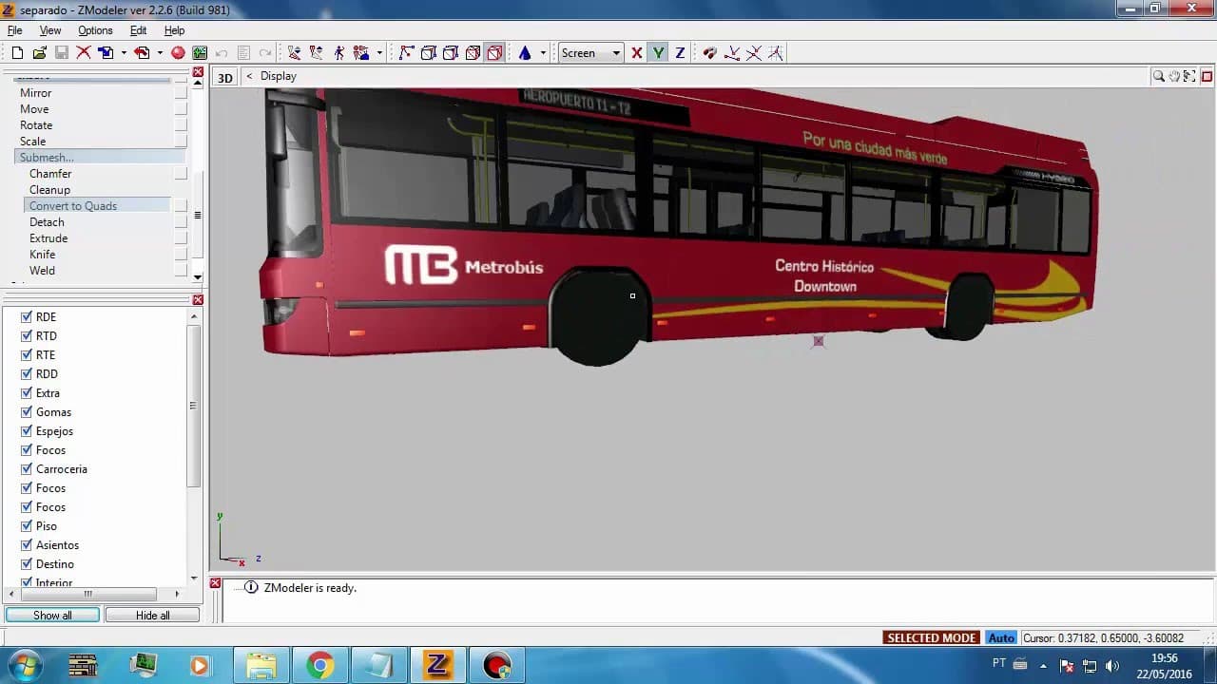Click the SELECTED MODE status indicator

932,638
